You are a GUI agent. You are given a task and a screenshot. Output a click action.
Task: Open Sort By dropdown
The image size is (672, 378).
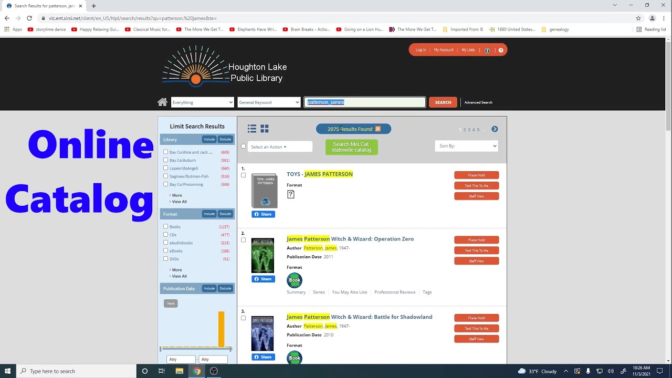tap(466, 146)
